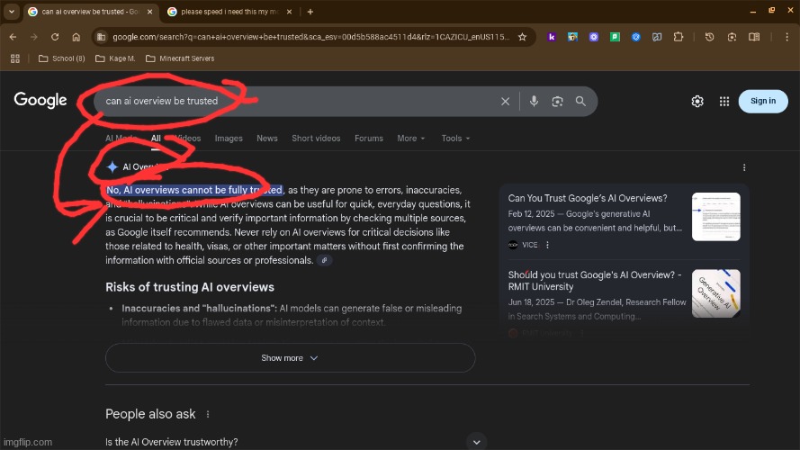This screenshot has height=450, width=800.
Task: Switch to Short videos results tab
Action: pos(316,139)
